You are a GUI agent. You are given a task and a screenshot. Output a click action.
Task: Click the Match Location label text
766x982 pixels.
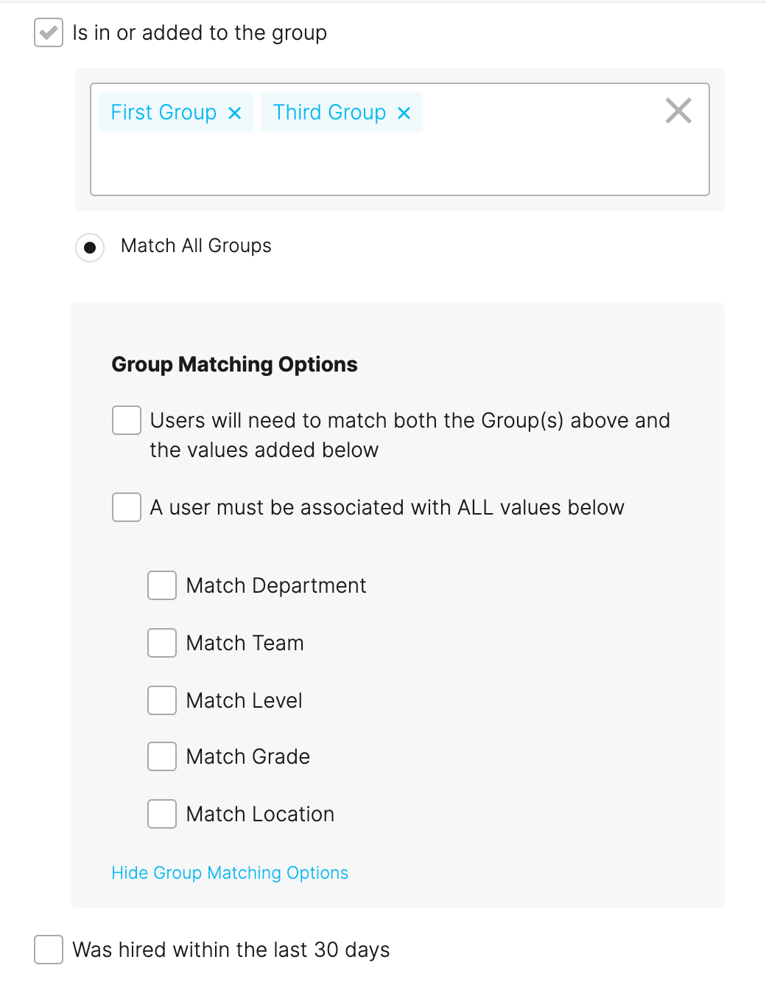(260, 814)
